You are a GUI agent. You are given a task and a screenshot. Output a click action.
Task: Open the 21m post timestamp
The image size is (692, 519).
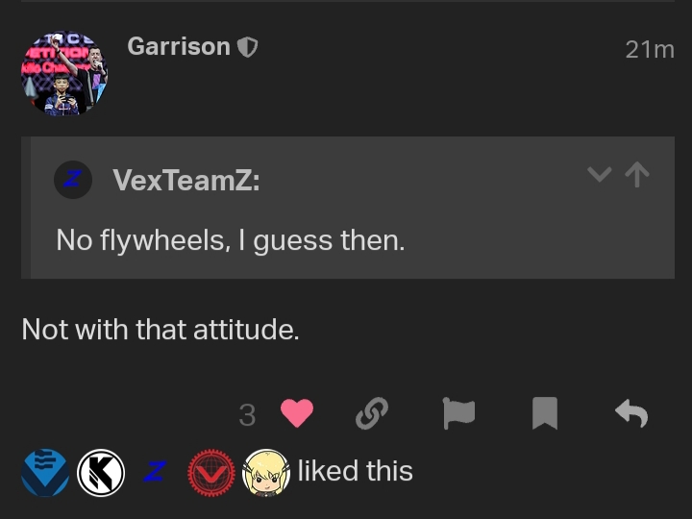point(650,49)
